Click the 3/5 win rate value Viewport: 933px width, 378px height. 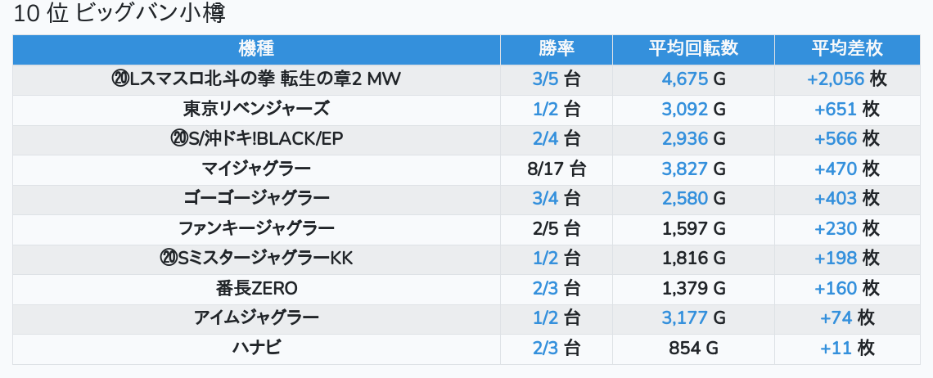click(544, 79)
